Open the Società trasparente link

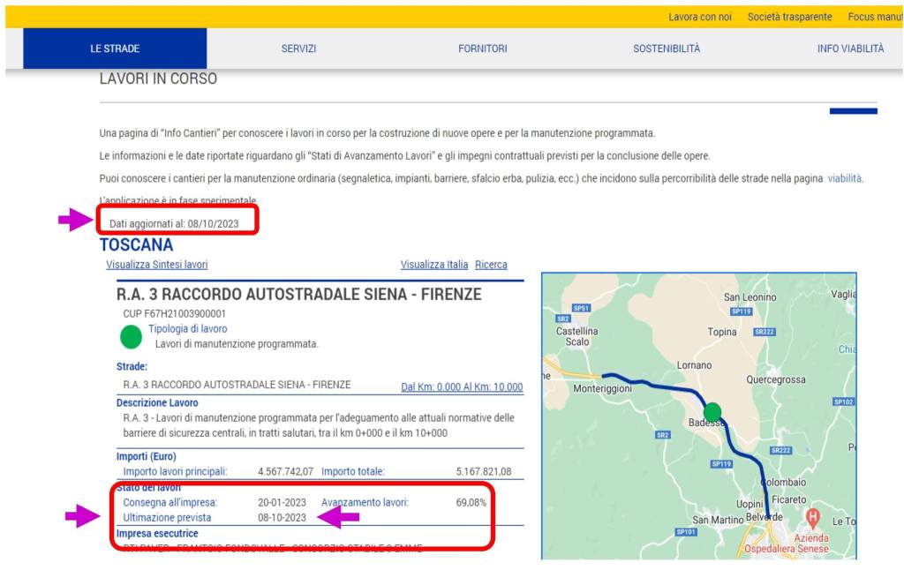789,17
